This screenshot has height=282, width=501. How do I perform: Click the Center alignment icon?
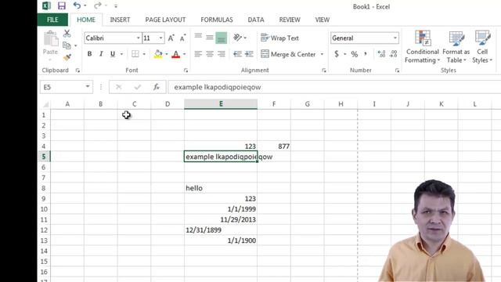point(210,54)
